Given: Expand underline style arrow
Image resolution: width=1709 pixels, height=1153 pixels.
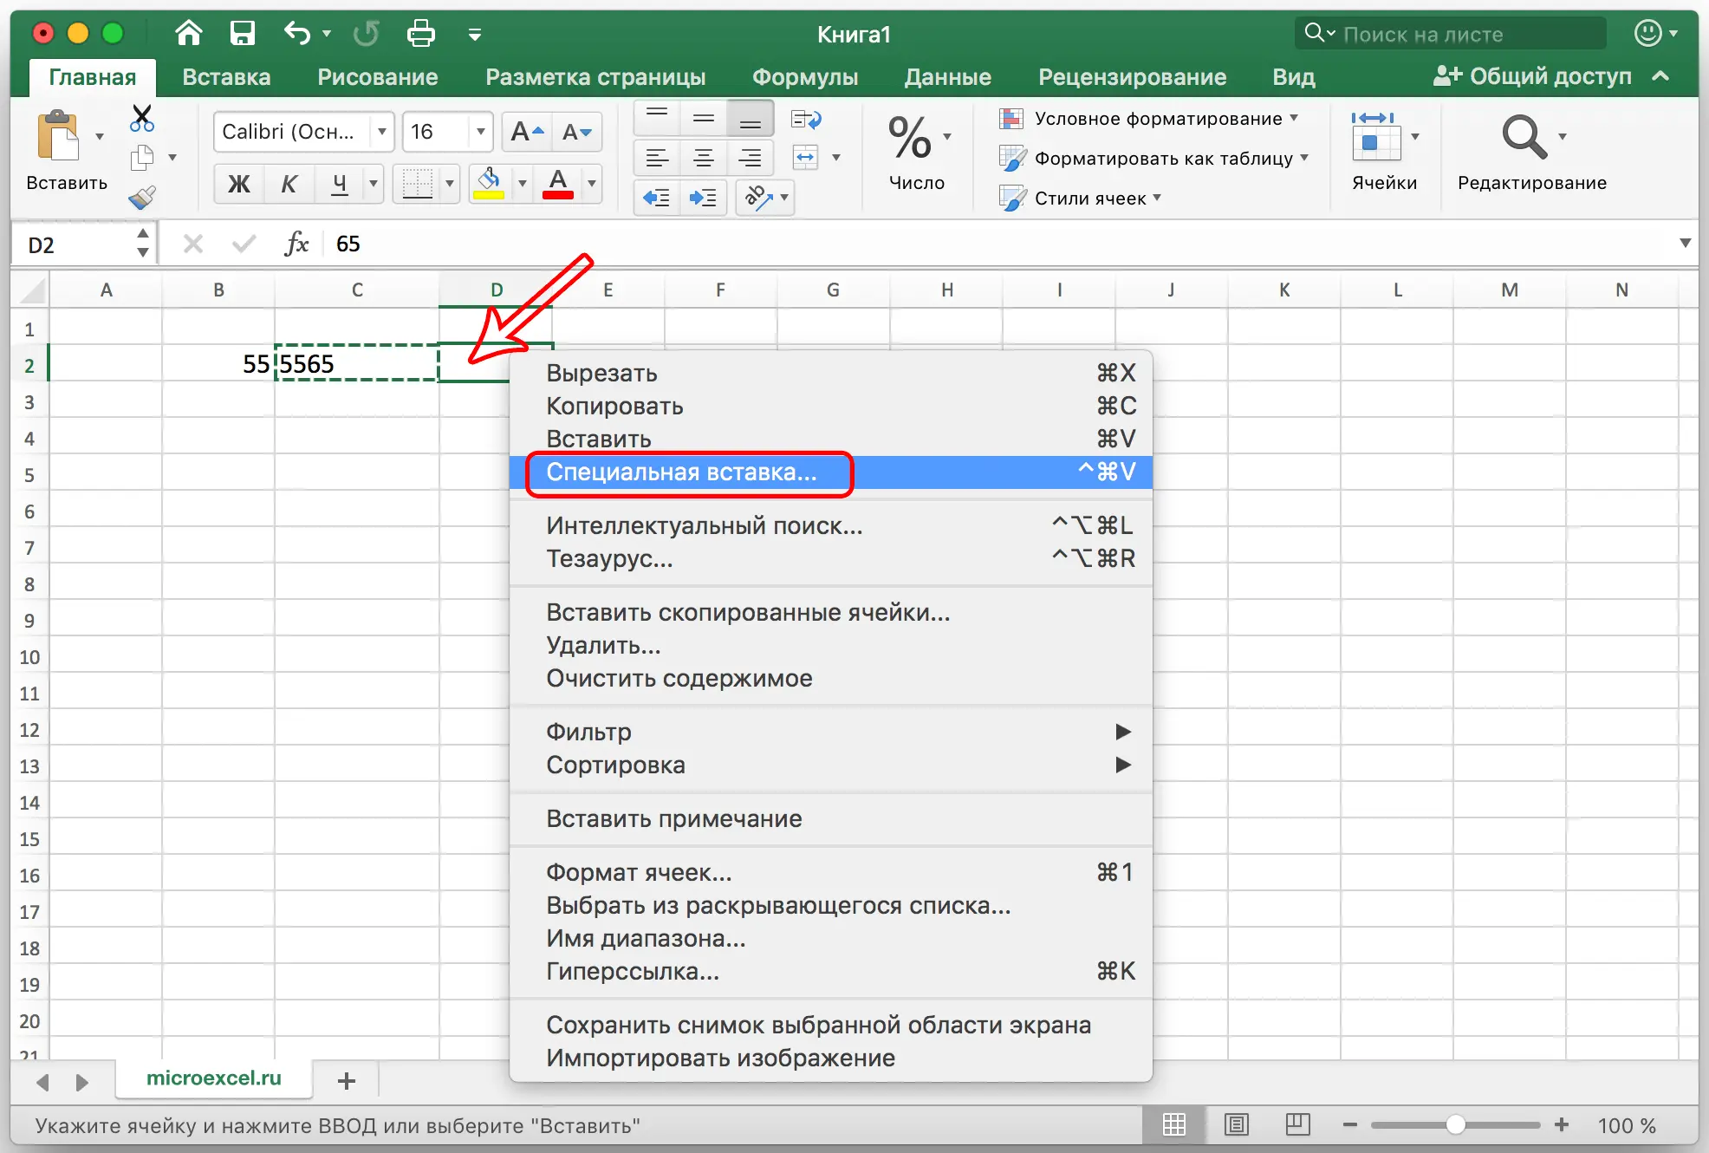Looking at the screenshot, I should click(374, 183).
